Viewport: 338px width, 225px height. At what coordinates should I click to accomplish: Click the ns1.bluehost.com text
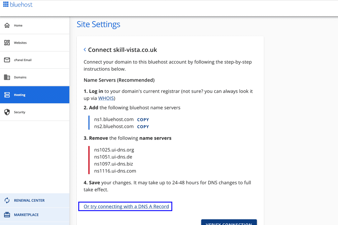(x=114, y=119)
